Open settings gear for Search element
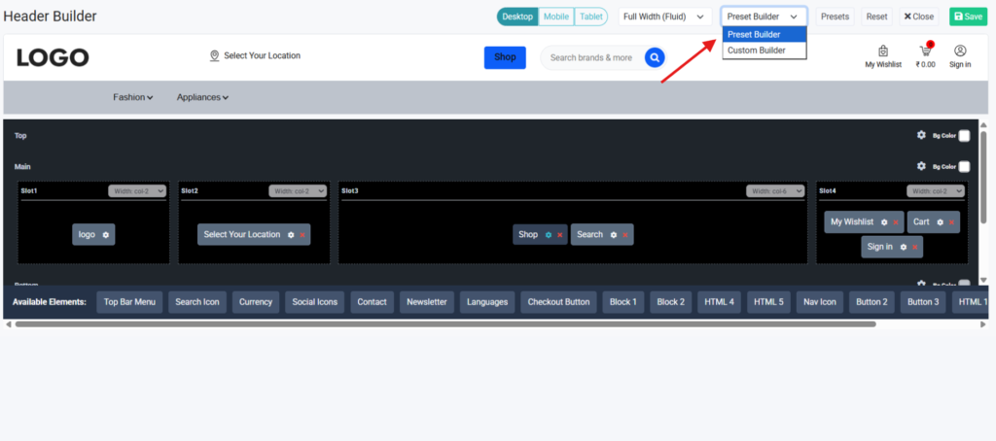 point(614,235)
